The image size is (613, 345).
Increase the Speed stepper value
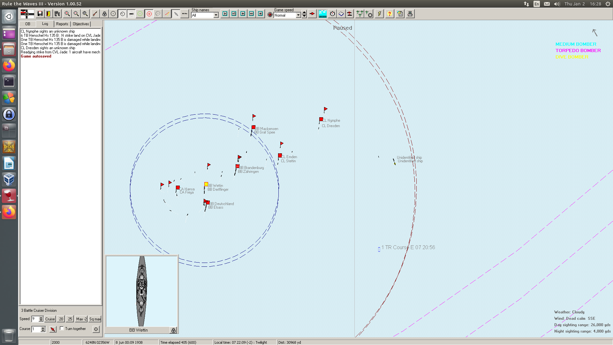[x=41, y=318]
